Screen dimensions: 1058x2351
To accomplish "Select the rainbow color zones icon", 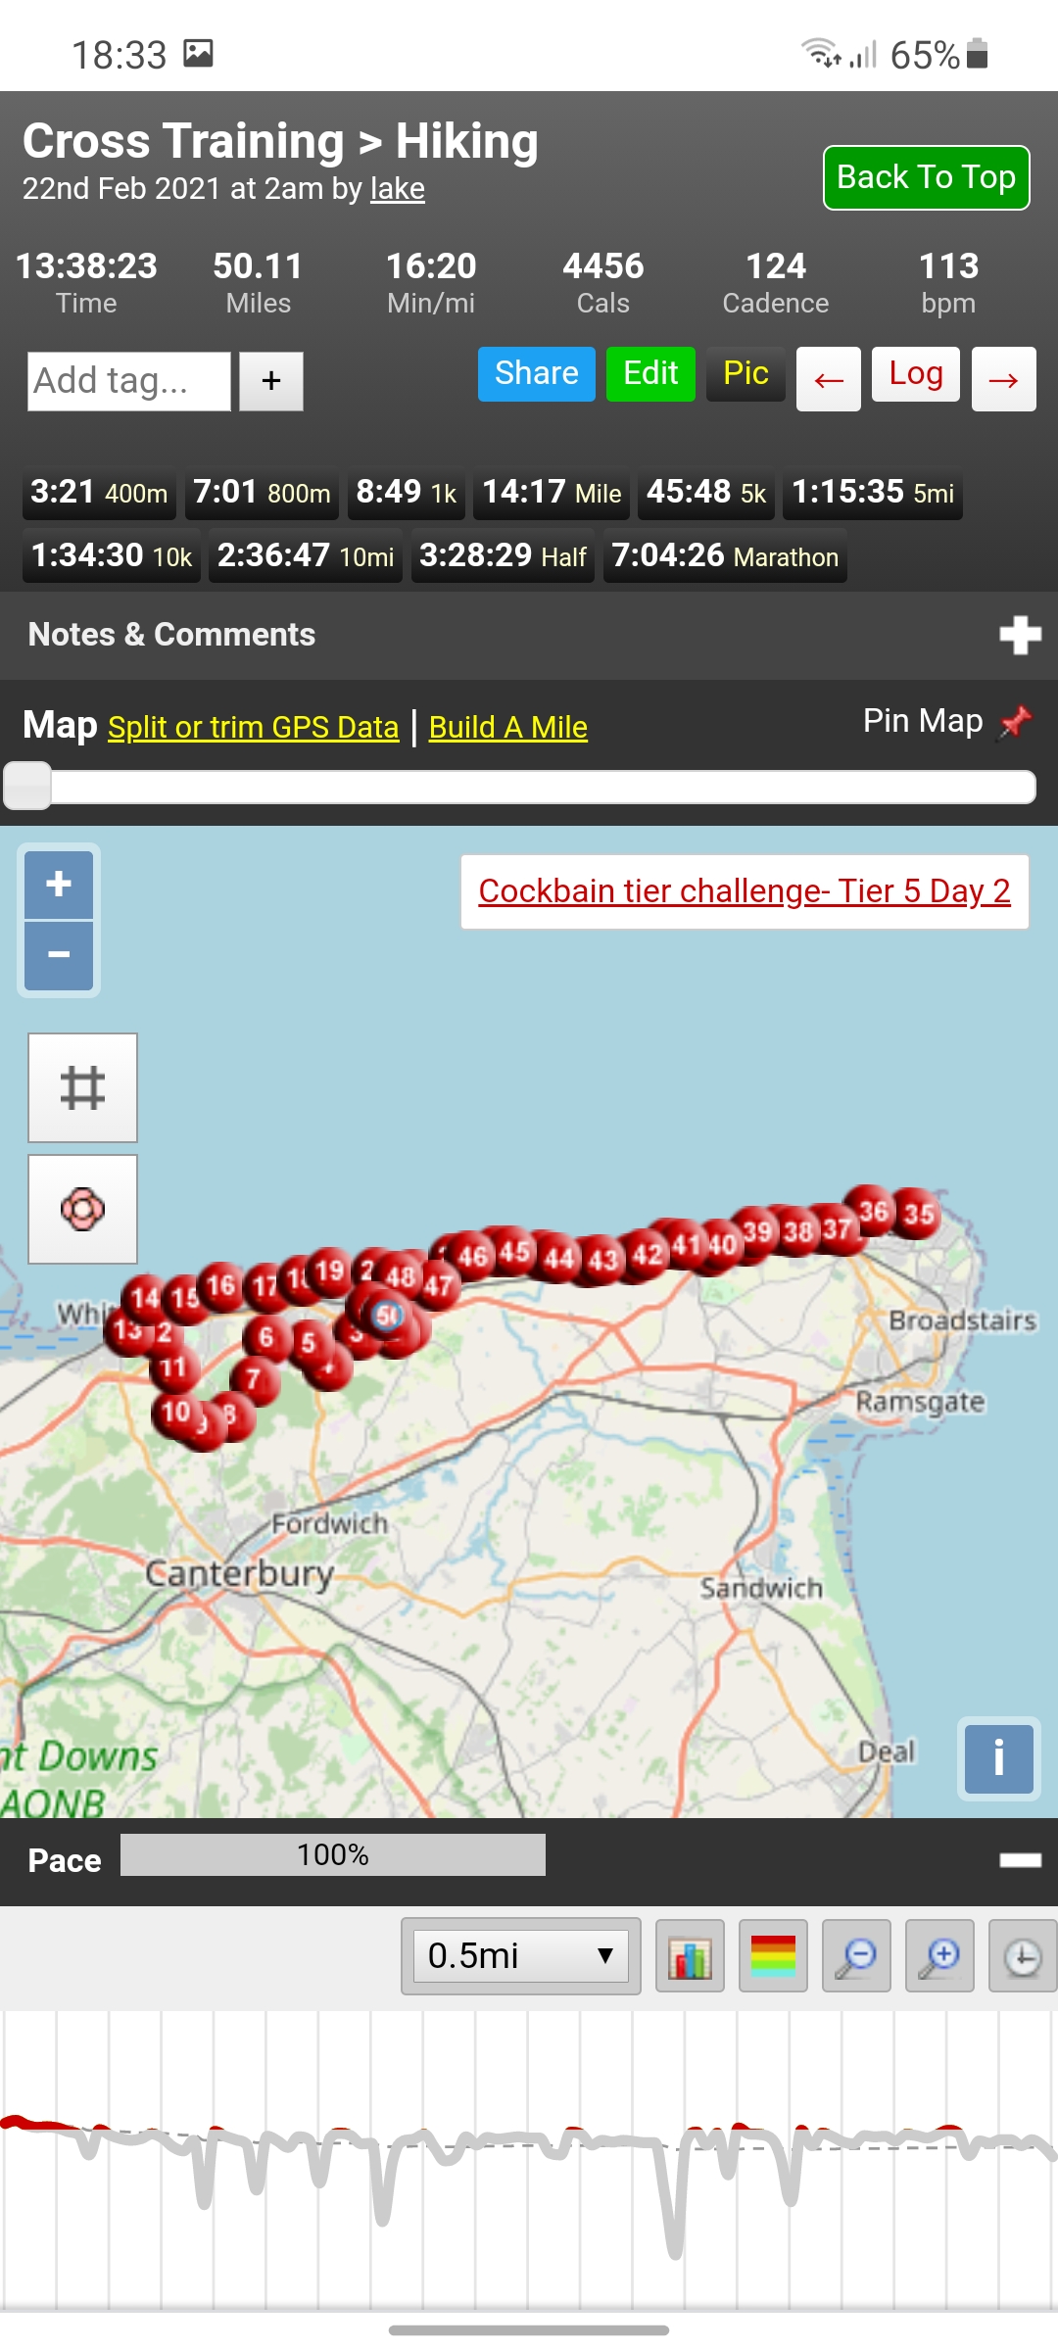I will (773, 1956).
